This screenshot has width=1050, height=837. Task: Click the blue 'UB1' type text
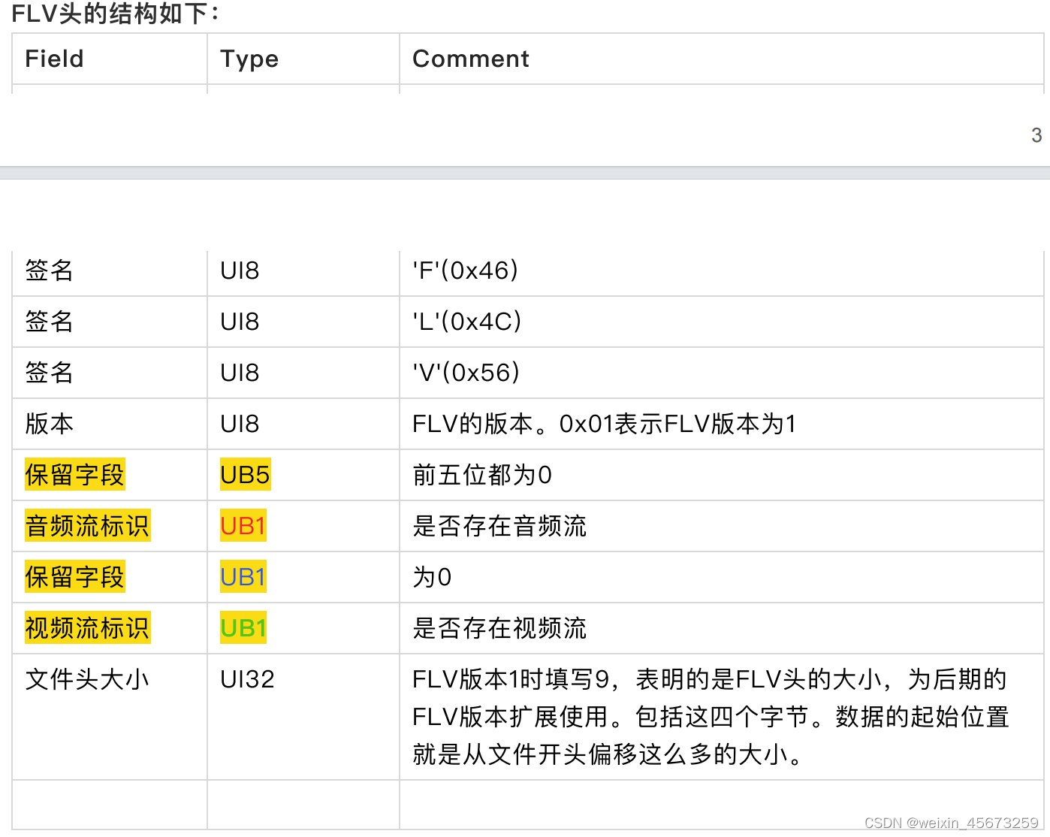[243, 577]
